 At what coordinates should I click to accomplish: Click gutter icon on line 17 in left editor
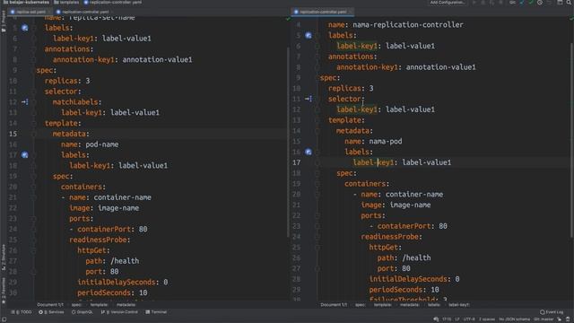24,155
